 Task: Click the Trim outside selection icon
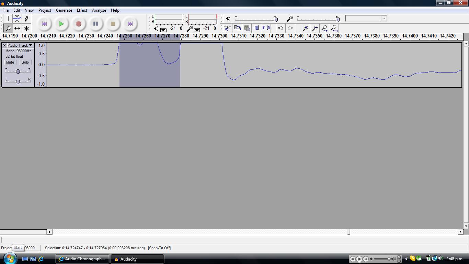[256, 28]
